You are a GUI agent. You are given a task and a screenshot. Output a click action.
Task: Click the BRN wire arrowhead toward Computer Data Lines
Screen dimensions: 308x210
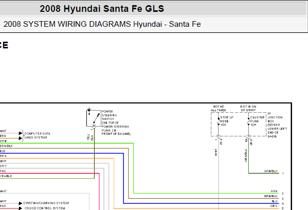tap(21, 138)
